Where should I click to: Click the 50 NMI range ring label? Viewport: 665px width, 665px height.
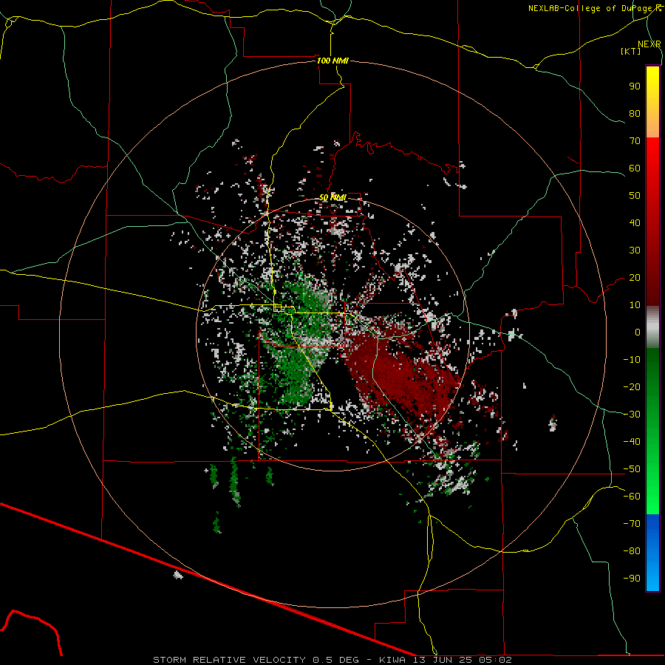coord(332,197)
